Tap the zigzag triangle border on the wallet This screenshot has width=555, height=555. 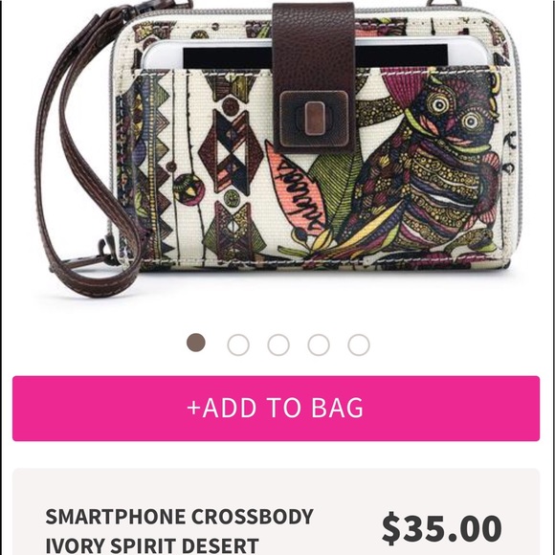tap(161, 166)
